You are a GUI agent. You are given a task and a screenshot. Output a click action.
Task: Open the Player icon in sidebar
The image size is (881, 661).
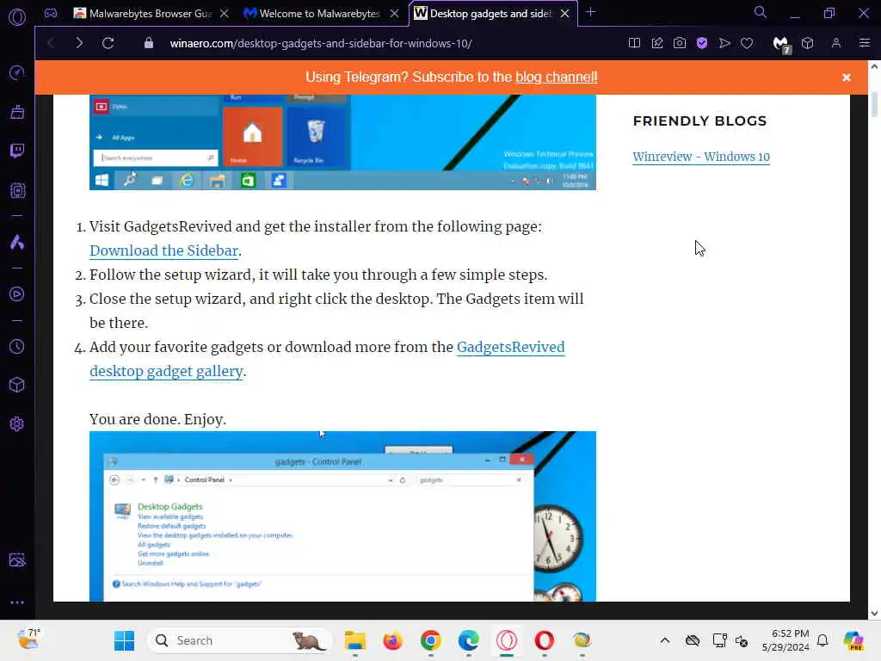click(17, 294)
